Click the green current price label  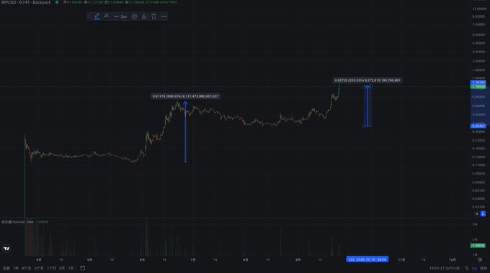(x=478, y=86)
